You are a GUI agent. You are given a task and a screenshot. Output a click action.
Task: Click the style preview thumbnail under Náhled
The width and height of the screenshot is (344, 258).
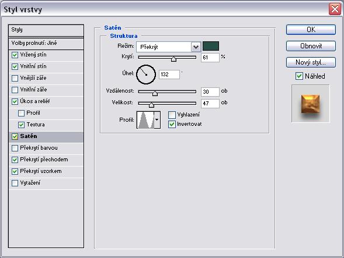pos(311,104)
